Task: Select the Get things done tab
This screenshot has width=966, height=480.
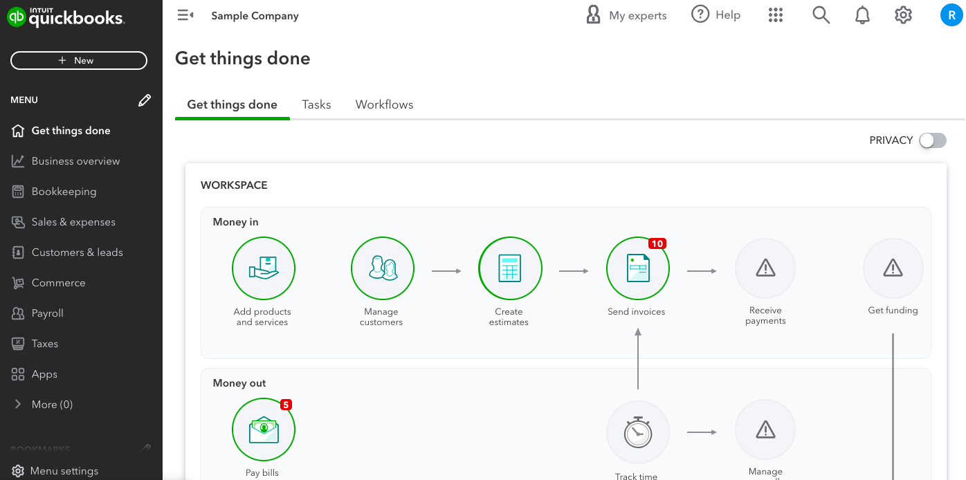Action: [232, 105]
